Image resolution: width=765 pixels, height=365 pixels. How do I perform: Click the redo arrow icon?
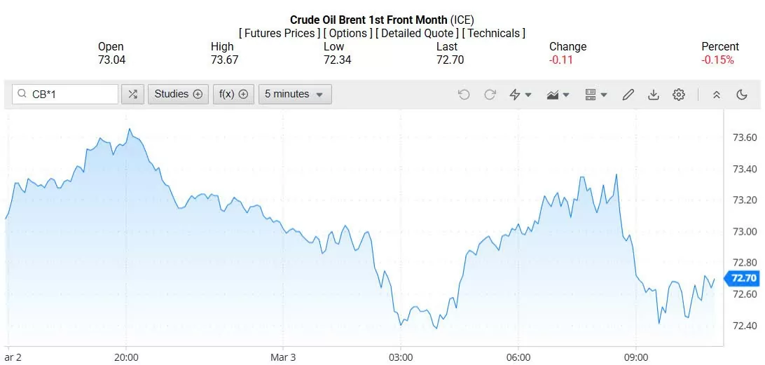click(x=490, y=95)
